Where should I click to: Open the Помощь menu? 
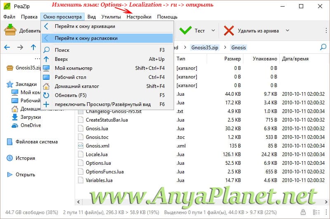(167, 17)
